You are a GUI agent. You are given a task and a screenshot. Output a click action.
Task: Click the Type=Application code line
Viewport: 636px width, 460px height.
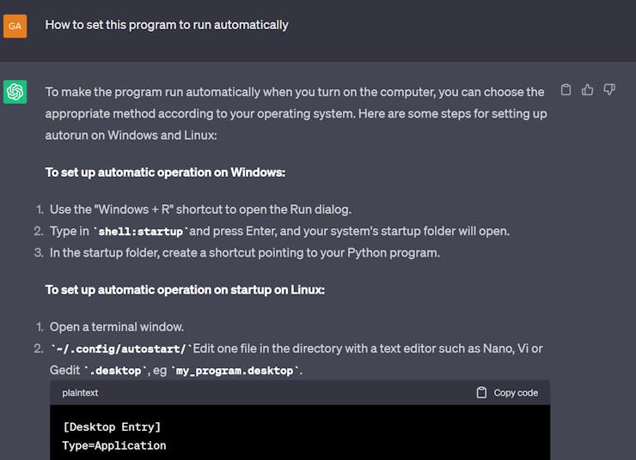click(114, 445)
